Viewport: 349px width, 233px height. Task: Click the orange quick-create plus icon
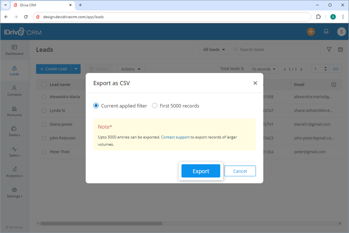311,31
